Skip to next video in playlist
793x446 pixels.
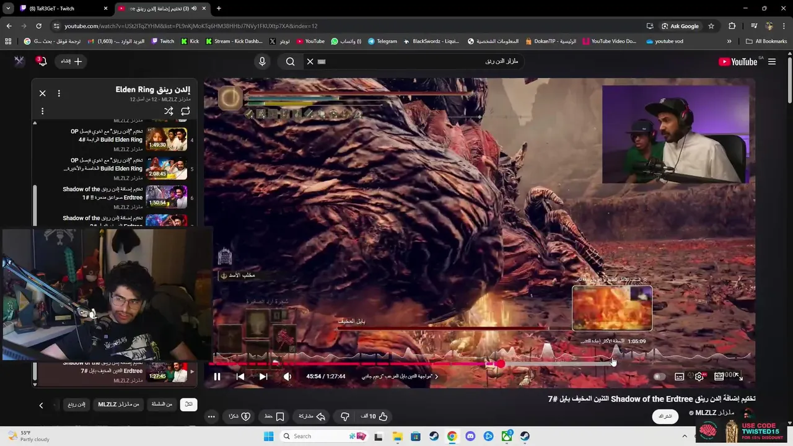click(263, 376)
